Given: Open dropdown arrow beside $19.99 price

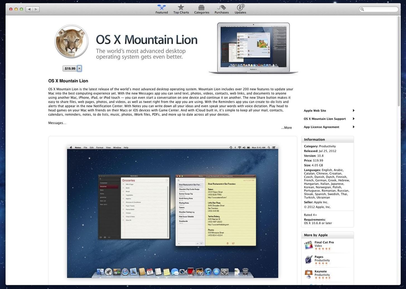Looking at the screenshot, I should tap(79, 68).
